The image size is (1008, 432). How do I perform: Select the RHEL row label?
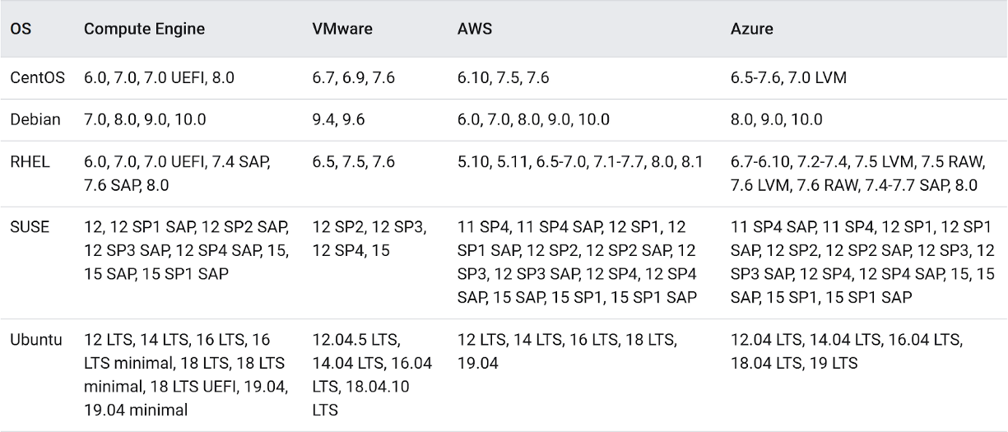tap(29, 162)
